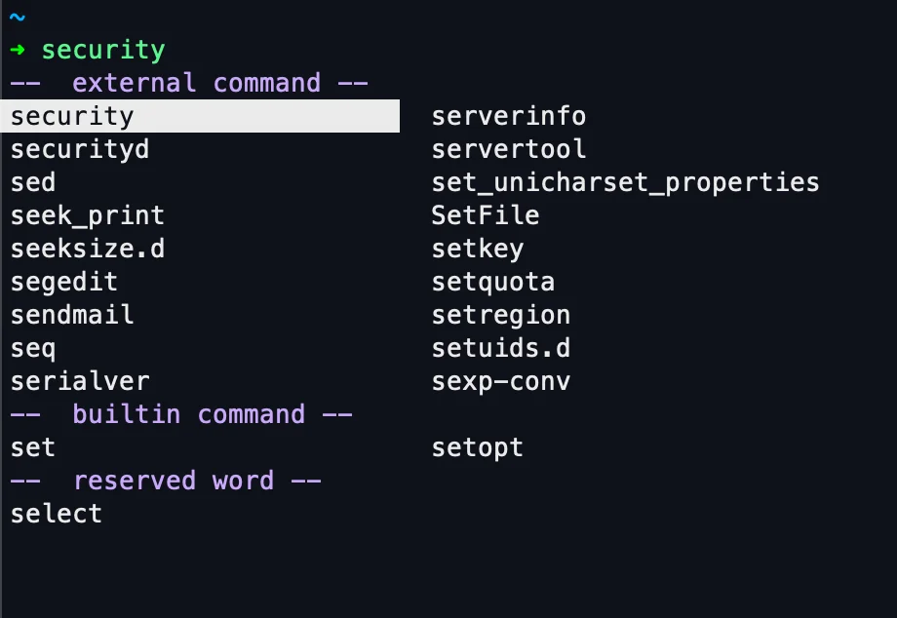Choose the securityd completion entry

80,150
